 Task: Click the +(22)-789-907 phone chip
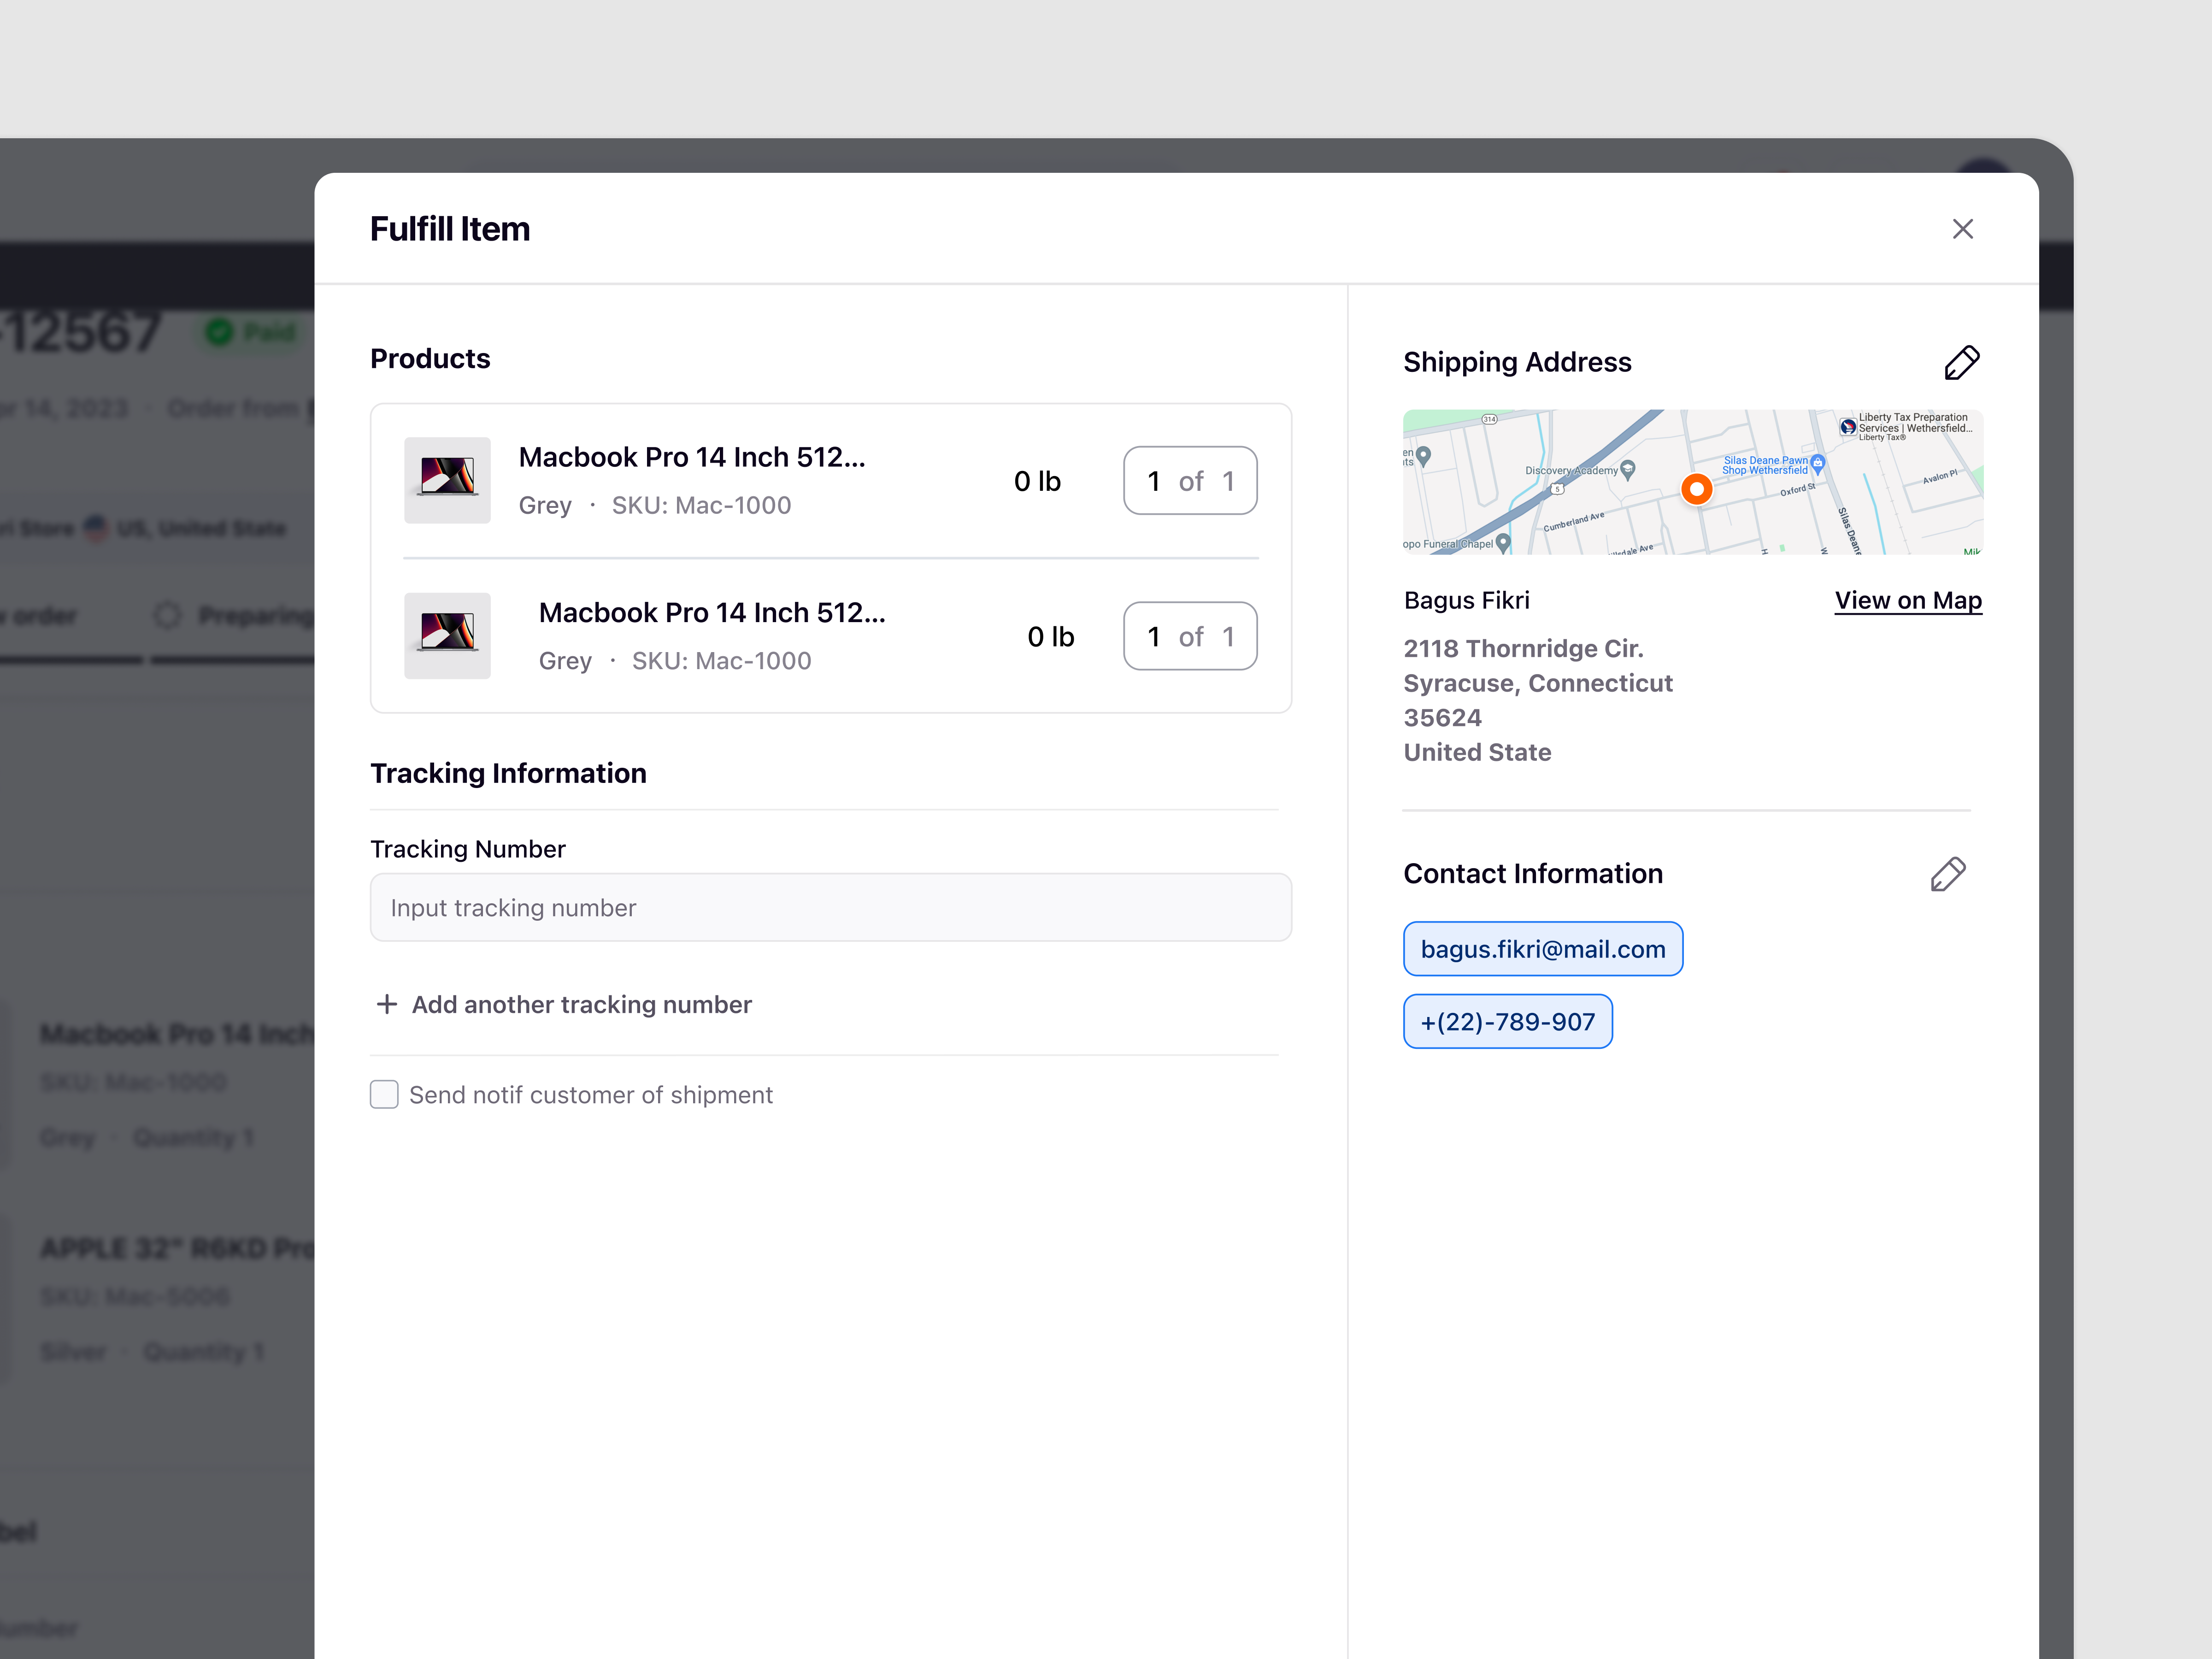click(1507, 1021)
